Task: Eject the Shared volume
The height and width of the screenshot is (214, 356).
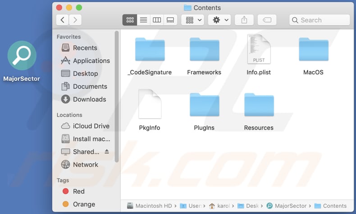Action: point(107,152)
